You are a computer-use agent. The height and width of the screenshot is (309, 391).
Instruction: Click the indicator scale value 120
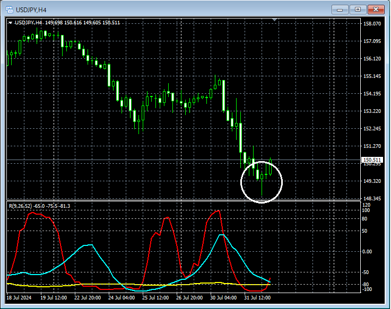366,205
